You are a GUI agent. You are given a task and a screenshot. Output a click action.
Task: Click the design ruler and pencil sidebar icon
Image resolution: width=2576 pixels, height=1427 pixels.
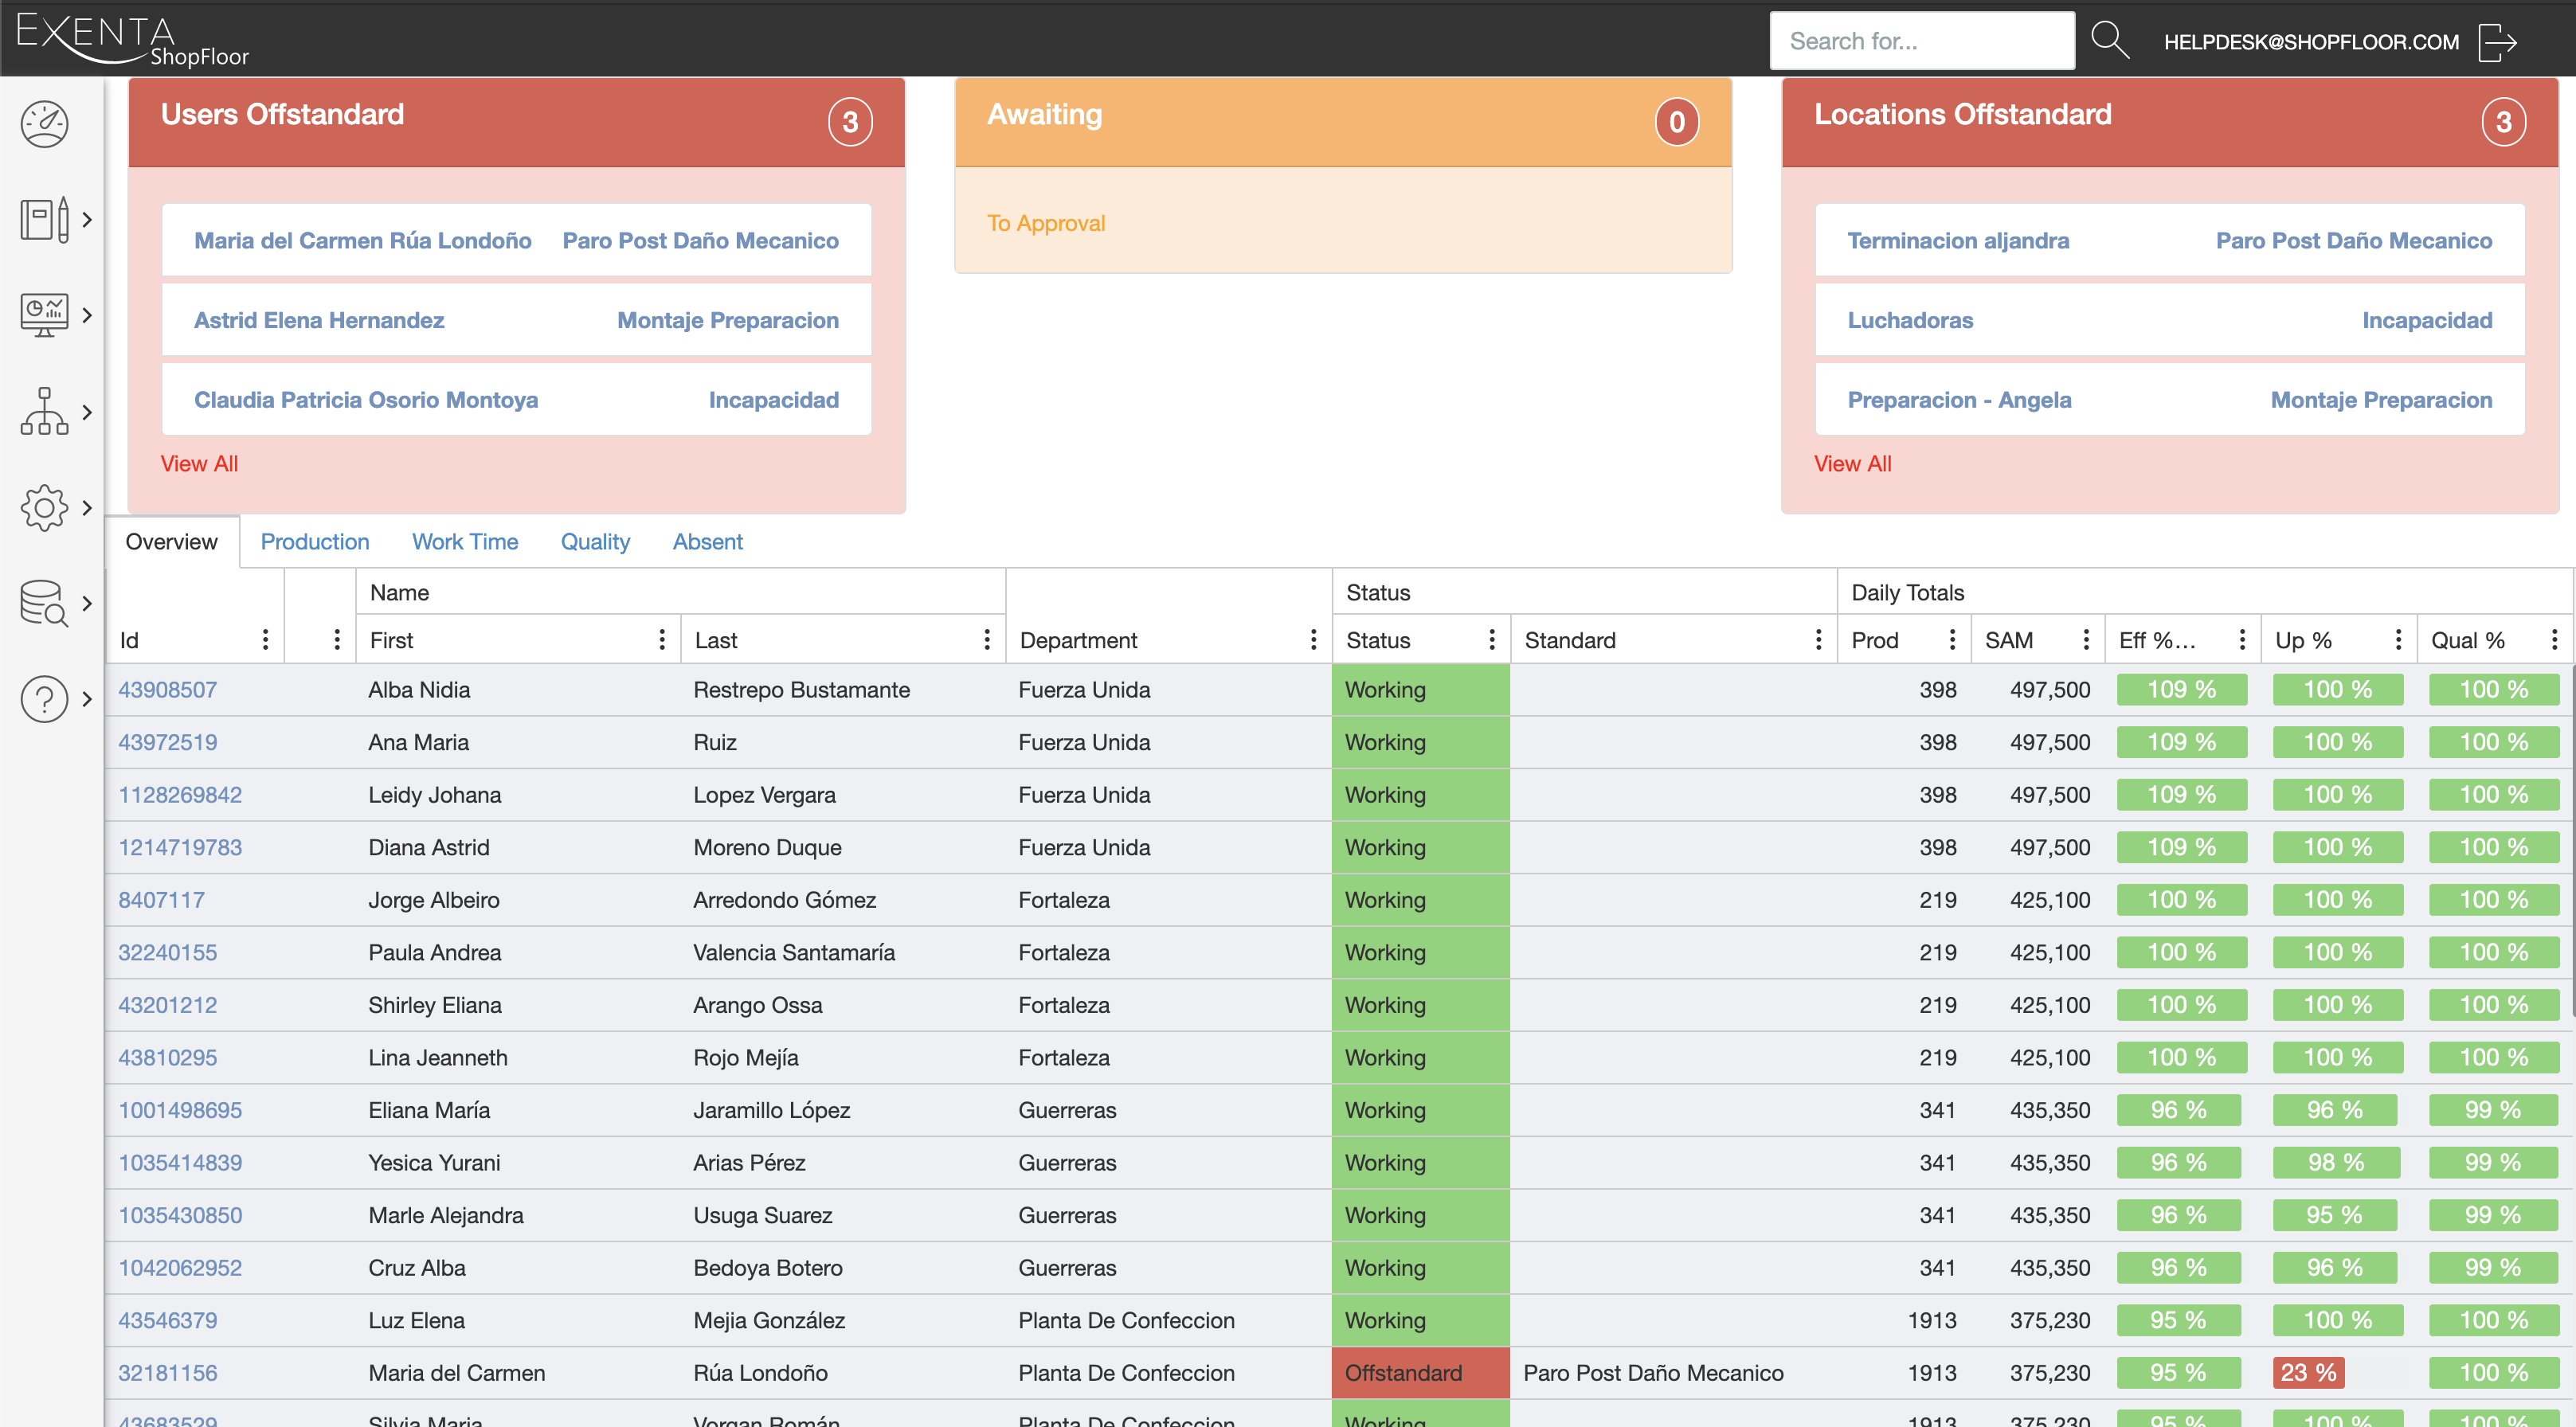tap(45, 219)
